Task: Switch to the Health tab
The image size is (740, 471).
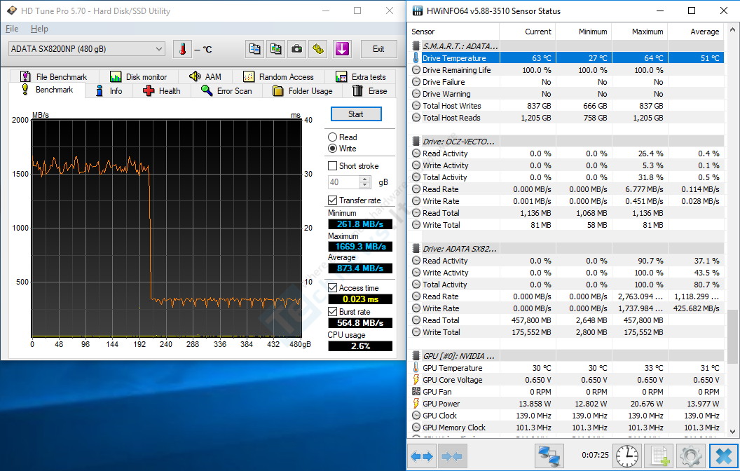Action: tap(162, 91)
